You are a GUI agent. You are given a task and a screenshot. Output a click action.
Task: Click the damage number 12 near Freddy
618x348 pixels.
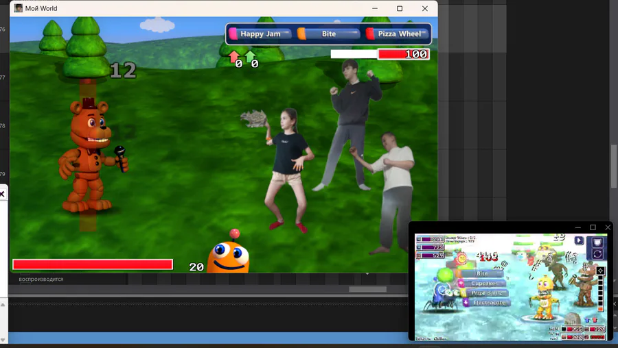[x=123, y=71]
